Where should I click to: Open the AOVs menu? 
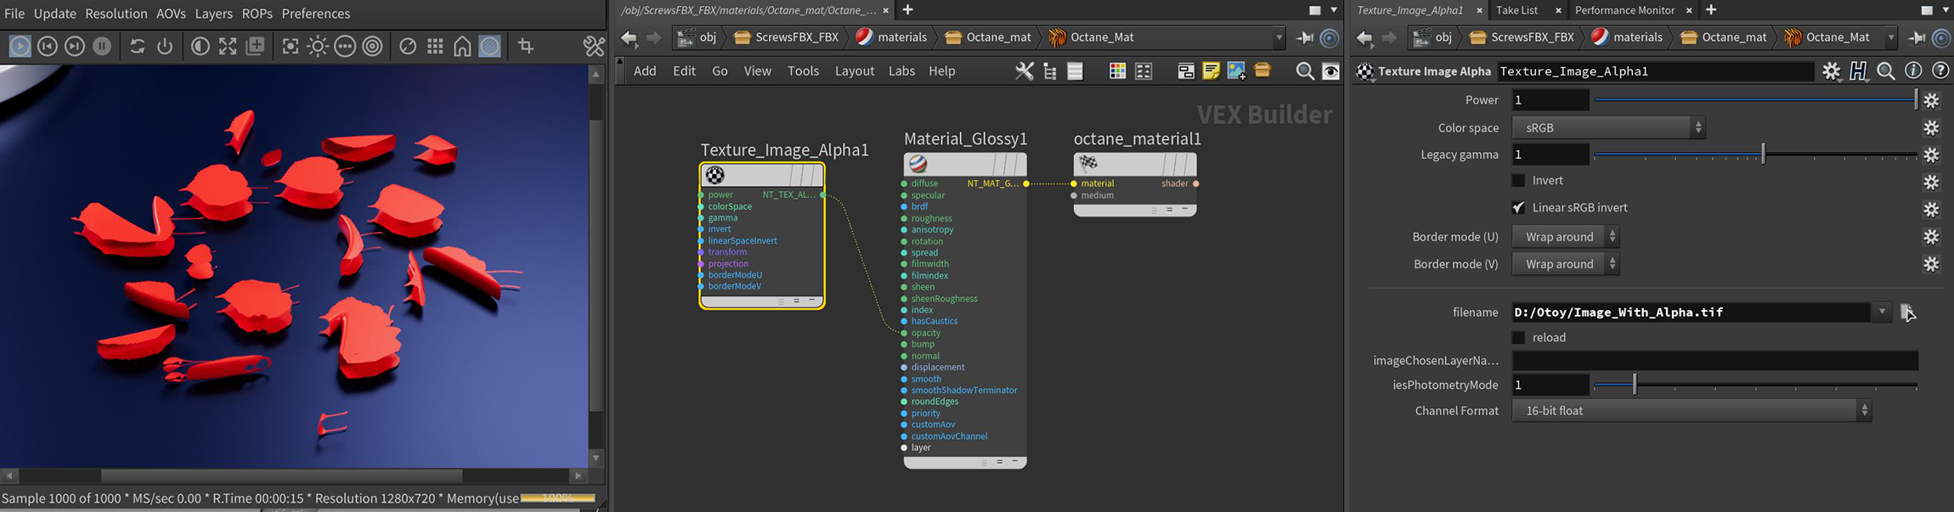click(171, 14)
